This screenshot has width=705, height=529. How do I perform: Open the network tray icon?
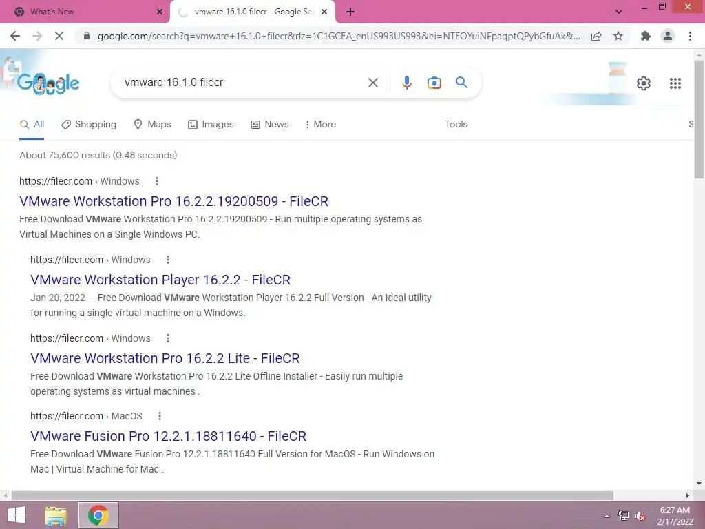(623, 516)
